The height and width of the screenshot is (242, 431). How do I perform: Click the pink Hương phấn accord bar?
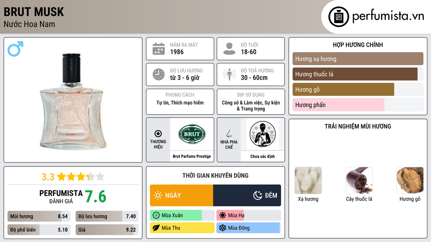click(358, 105)
